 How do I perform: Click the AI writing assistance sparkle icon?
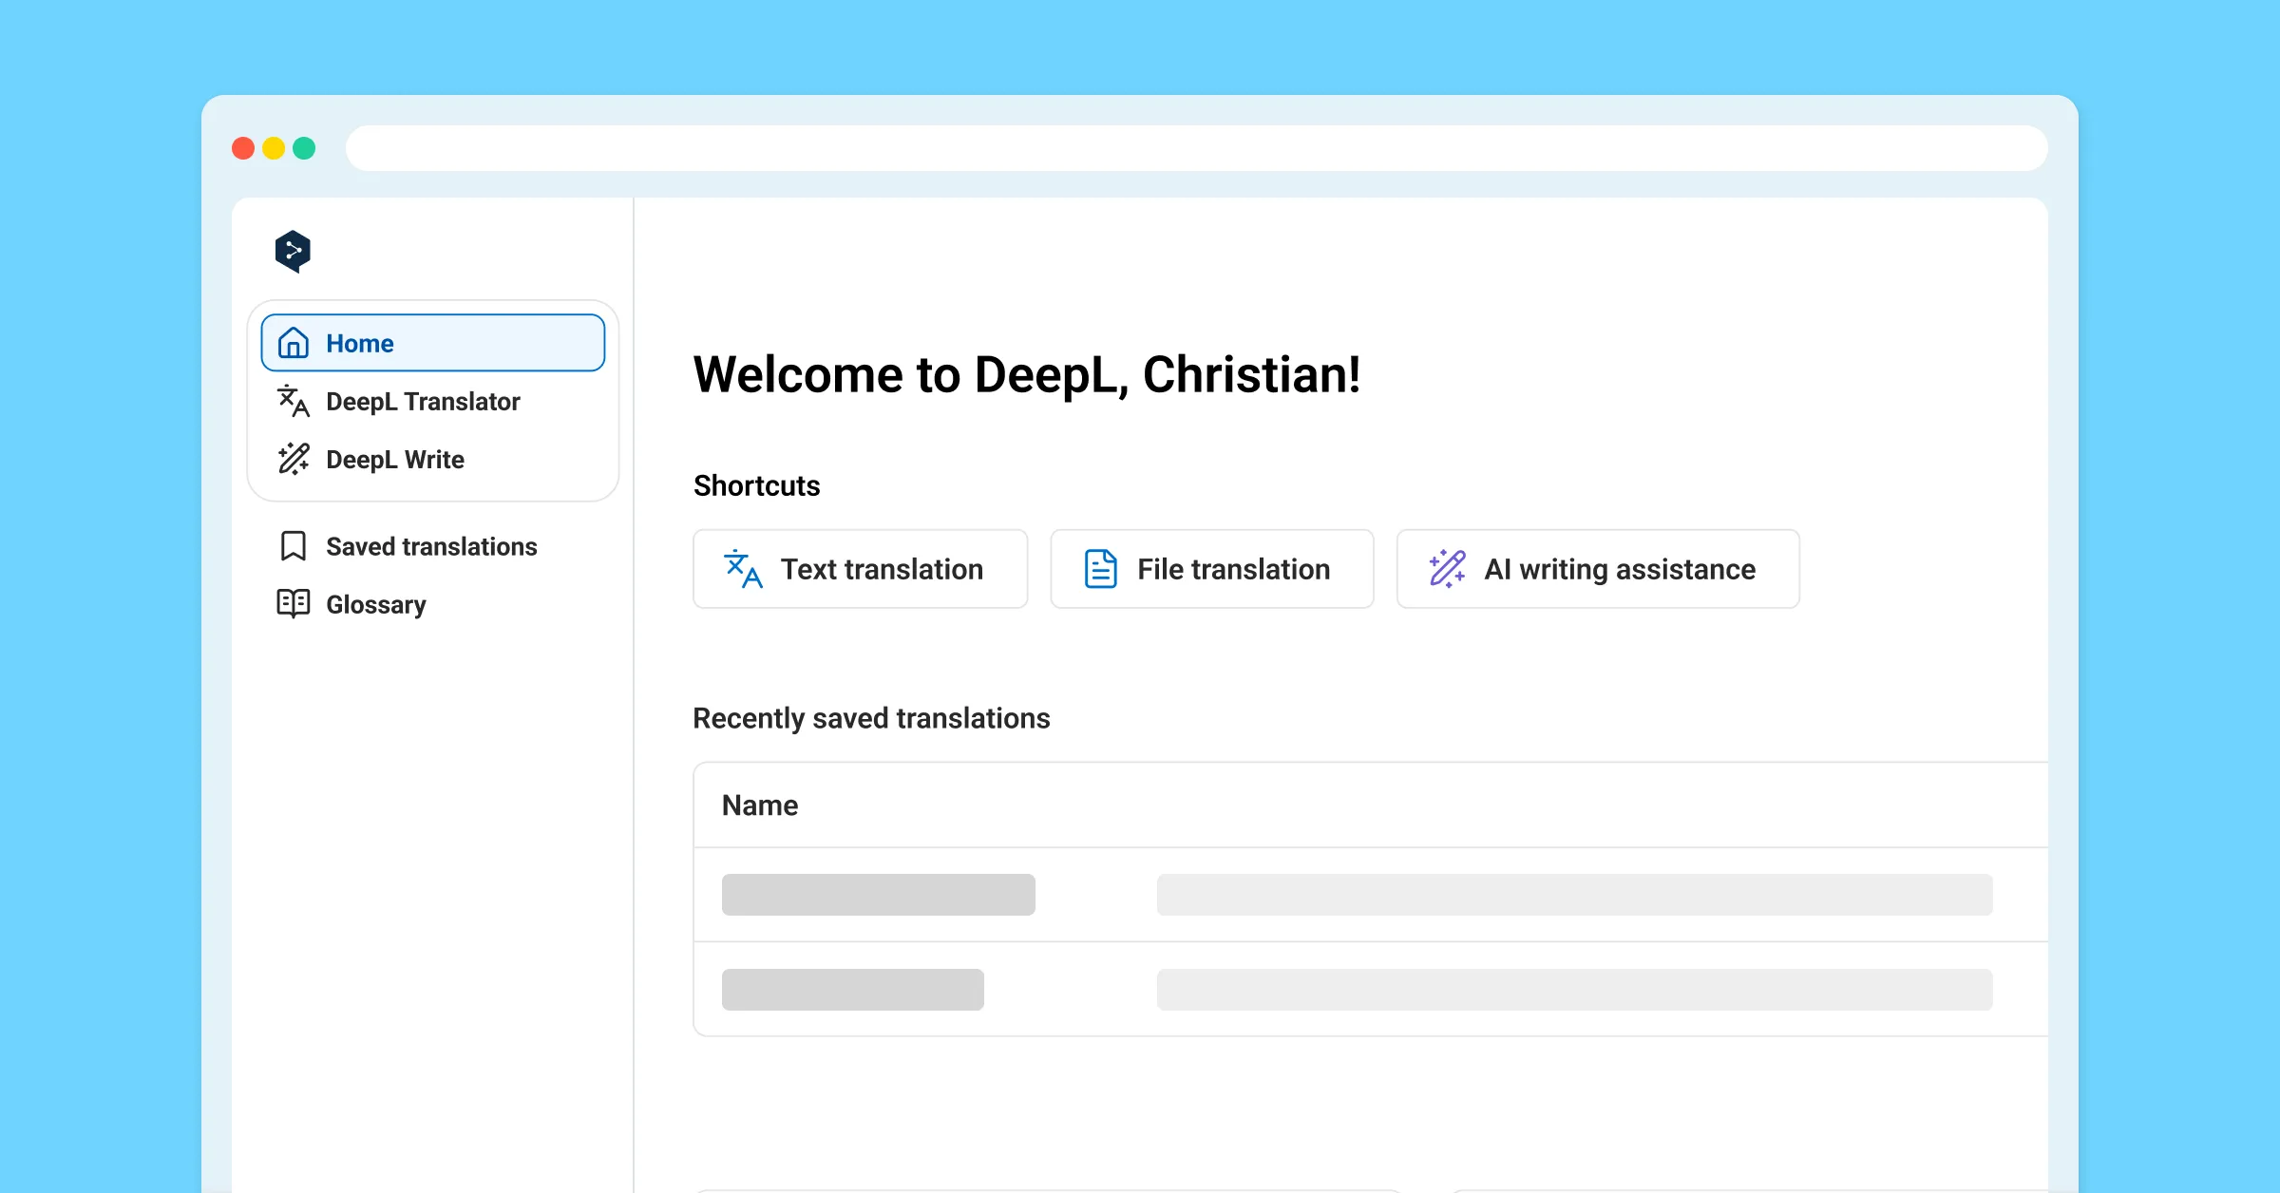(1446, 568)
